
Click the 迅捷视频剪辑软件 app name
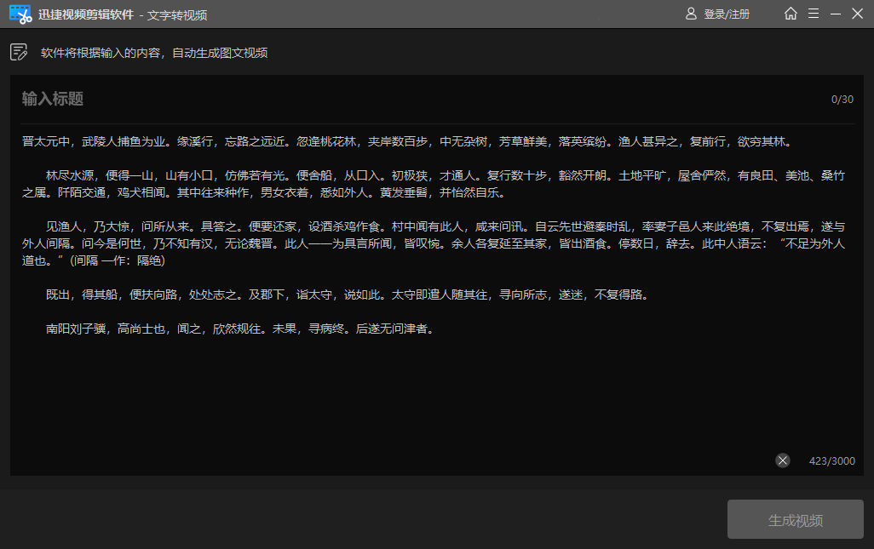tap(86, 14)
